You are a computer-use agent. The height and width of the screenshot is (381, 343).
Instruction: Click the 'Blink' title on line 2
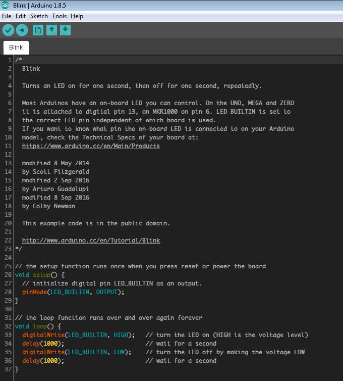tap(31, 69)
